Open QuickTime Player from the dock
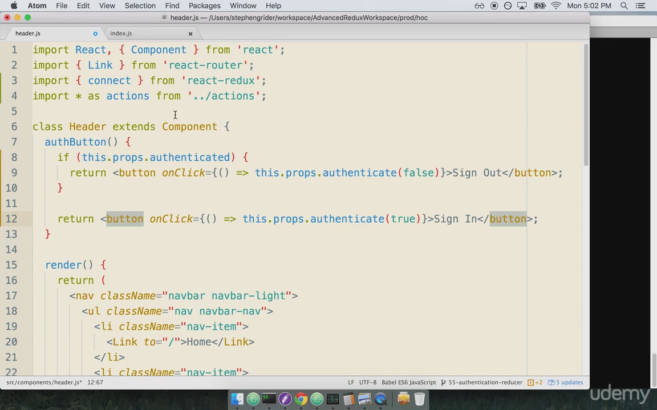The height and width of the screenshot is (410, 657). (x=380, y=399)
